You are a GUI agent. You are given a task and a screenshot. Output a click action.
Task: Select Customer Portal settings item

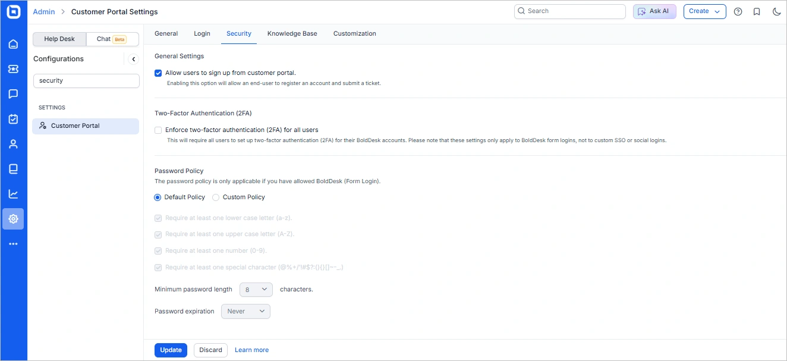86,125
